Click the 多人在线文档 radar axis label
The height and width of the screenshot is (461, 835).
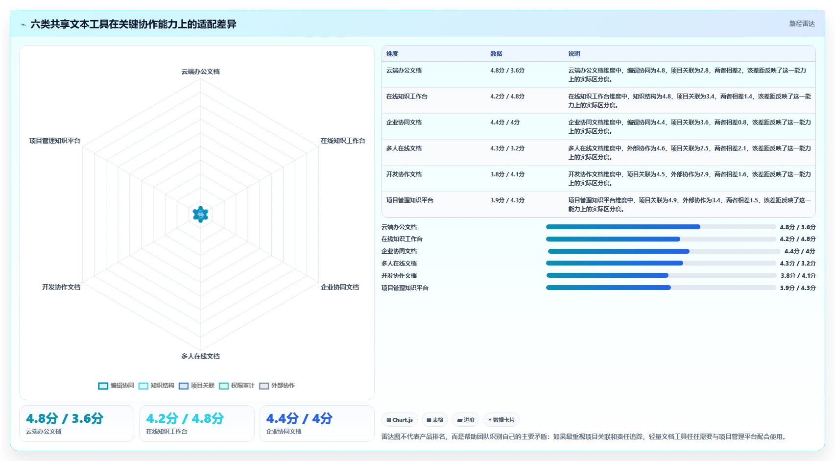tap(201, 356)
